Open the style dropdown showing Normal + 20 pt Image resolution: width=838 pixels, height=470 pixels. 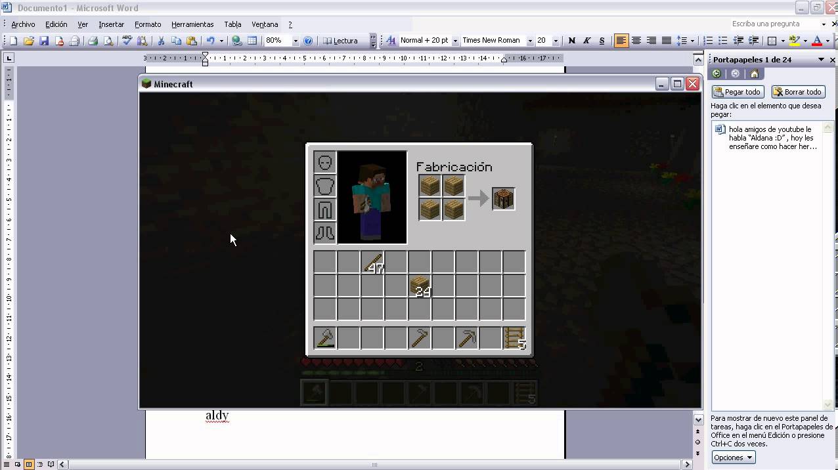454,41
